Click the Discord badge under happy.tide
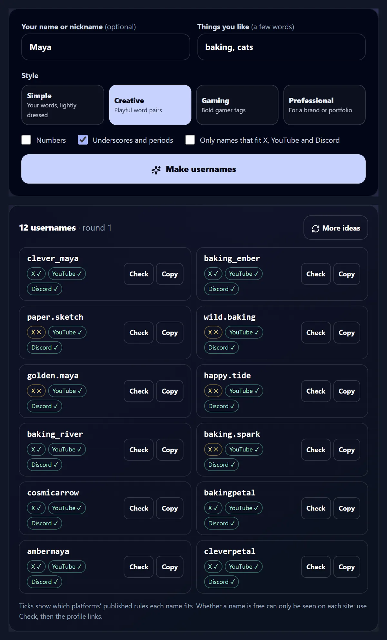387x640 pixels. (221, 406)
